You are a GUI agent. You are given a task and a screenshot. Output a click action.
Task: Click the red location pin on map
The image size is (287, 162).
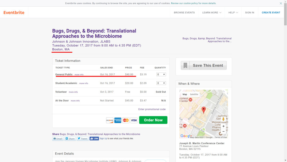pos(203,110)
